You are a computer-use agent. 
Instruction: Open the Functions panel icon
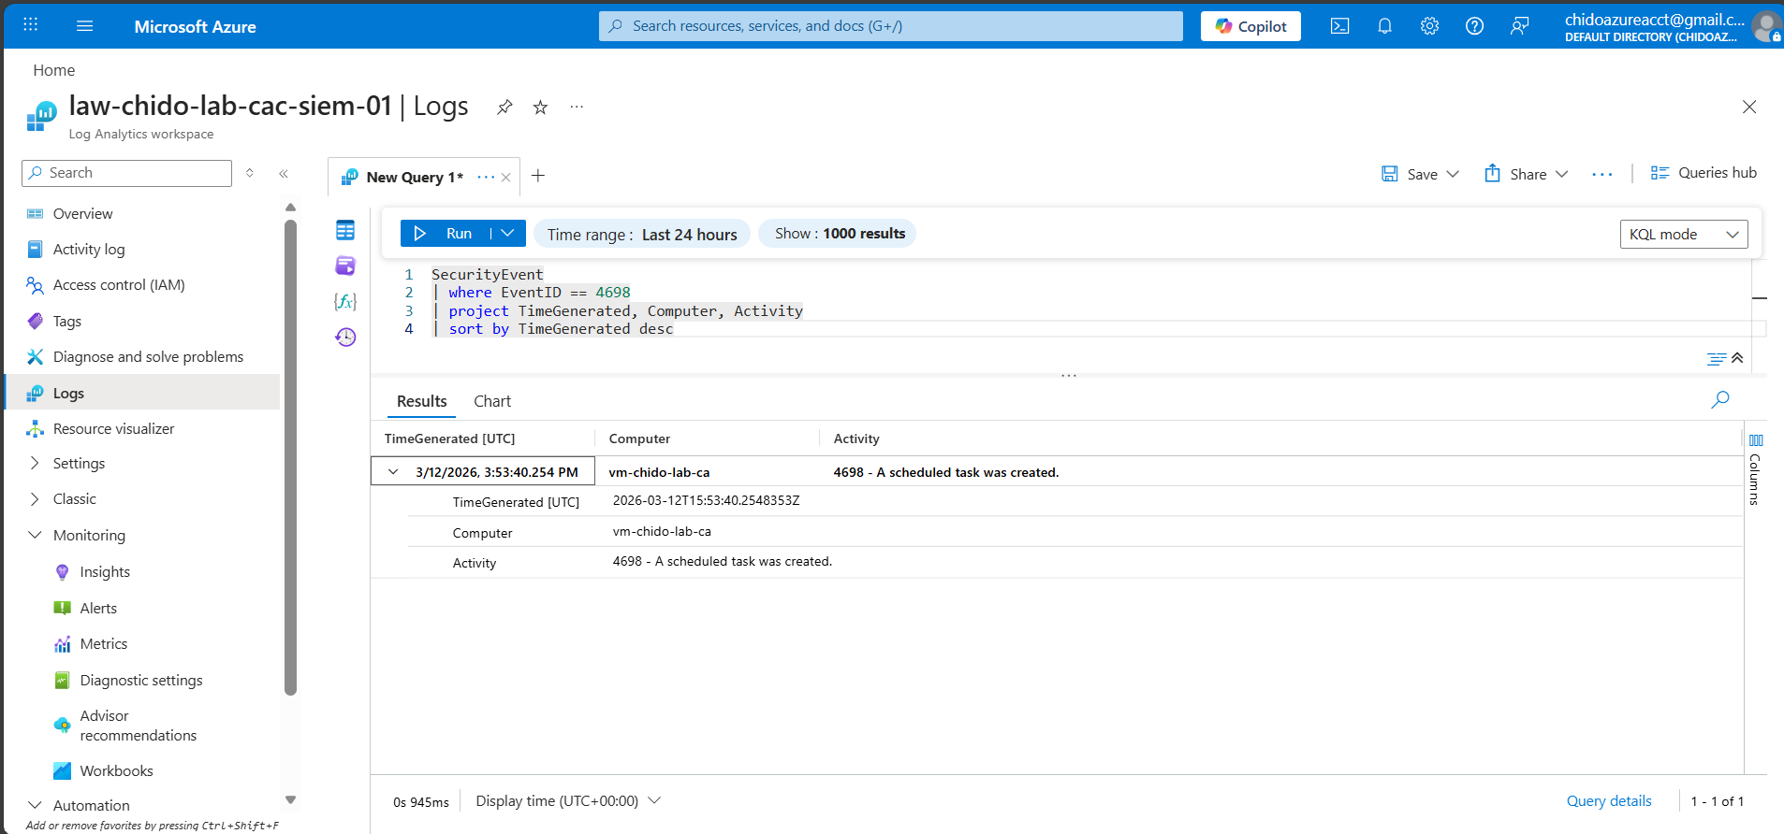click(345, 301)
